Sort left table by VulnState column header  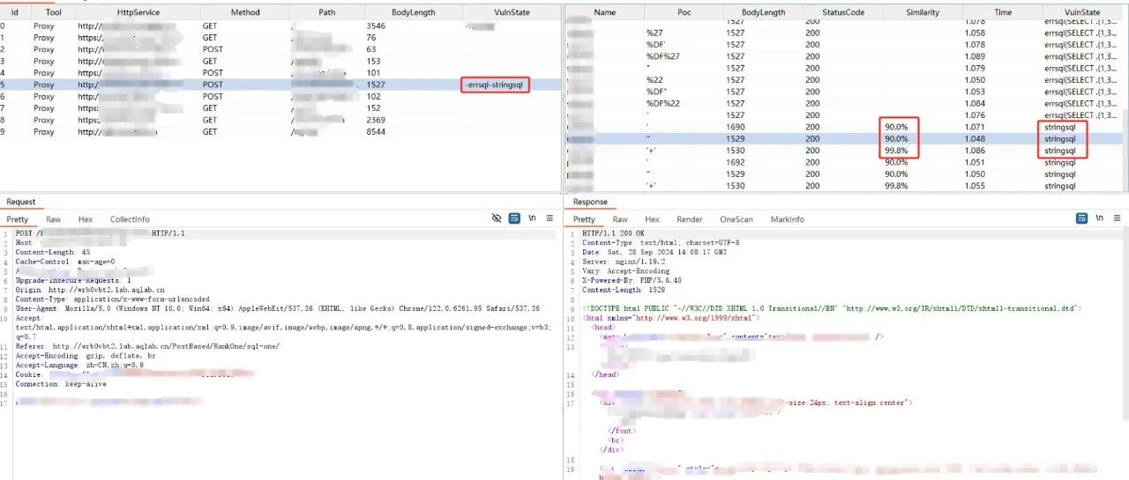point(512,12)
